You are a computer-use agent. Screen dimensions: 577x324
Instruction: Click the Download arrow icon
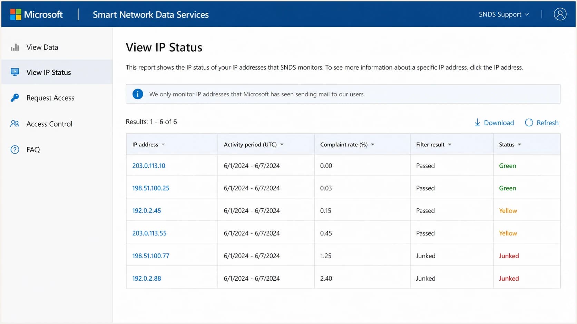477,123
